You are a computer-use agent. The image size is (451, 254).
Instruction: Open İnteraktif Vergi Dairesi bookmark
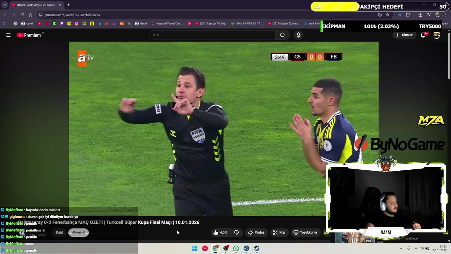point(167,24)
